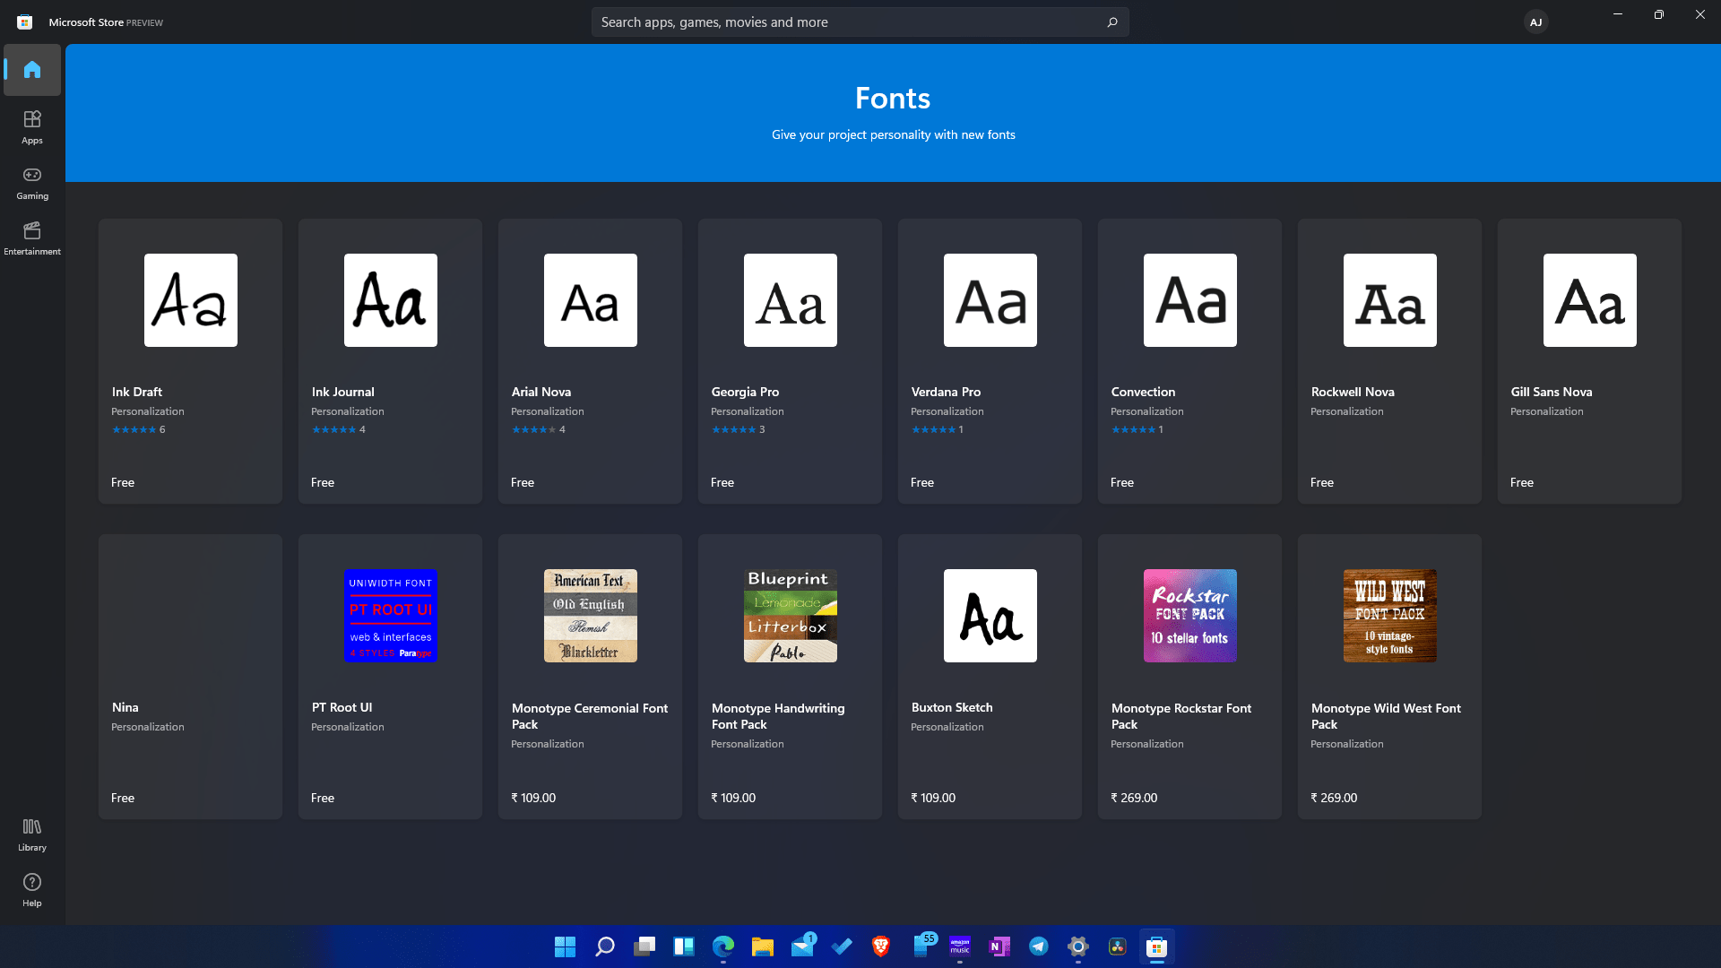This screenshot has width=1721, height=968.
Task: Return to Home using sidebar icon
Action: [32, 70]
